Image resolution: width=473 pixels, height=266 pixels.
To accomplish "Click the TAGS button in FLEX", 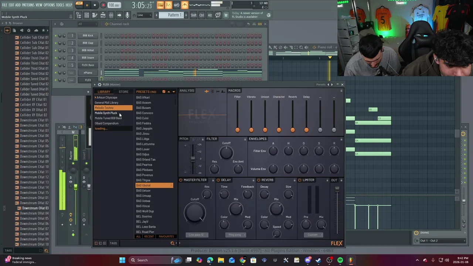I will (x=113, y=243).
